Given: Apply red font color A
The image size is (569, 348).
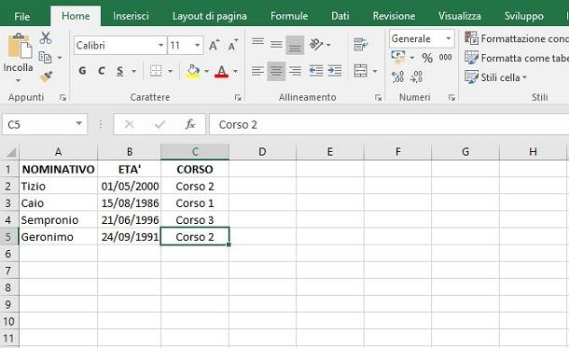Looking at the screenshot, I should click(221, 72).
